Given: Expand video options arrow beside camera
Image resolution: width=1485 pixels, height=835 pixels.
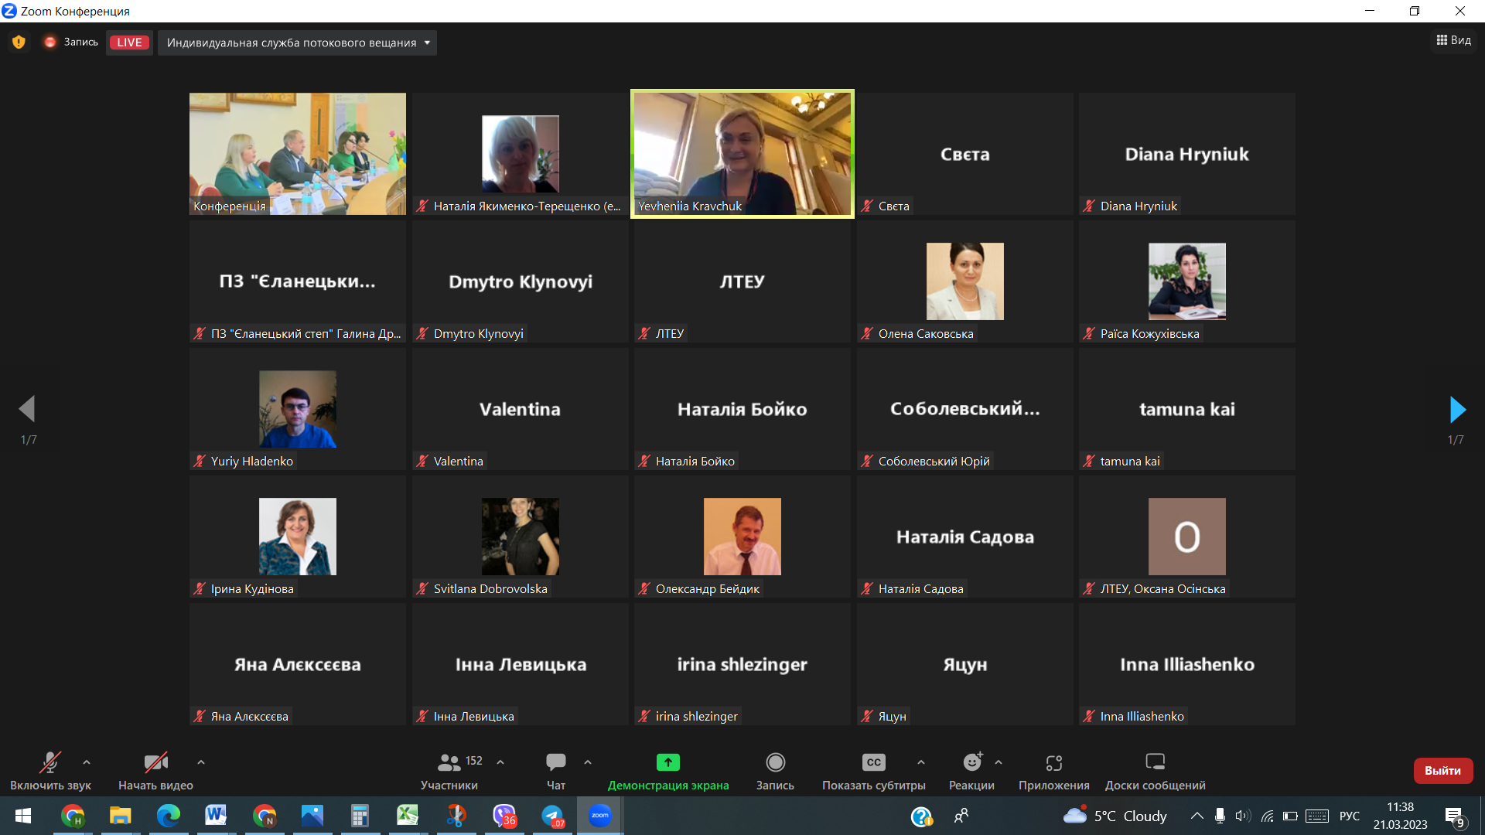Looking at the screenshot, I should 201,762.
